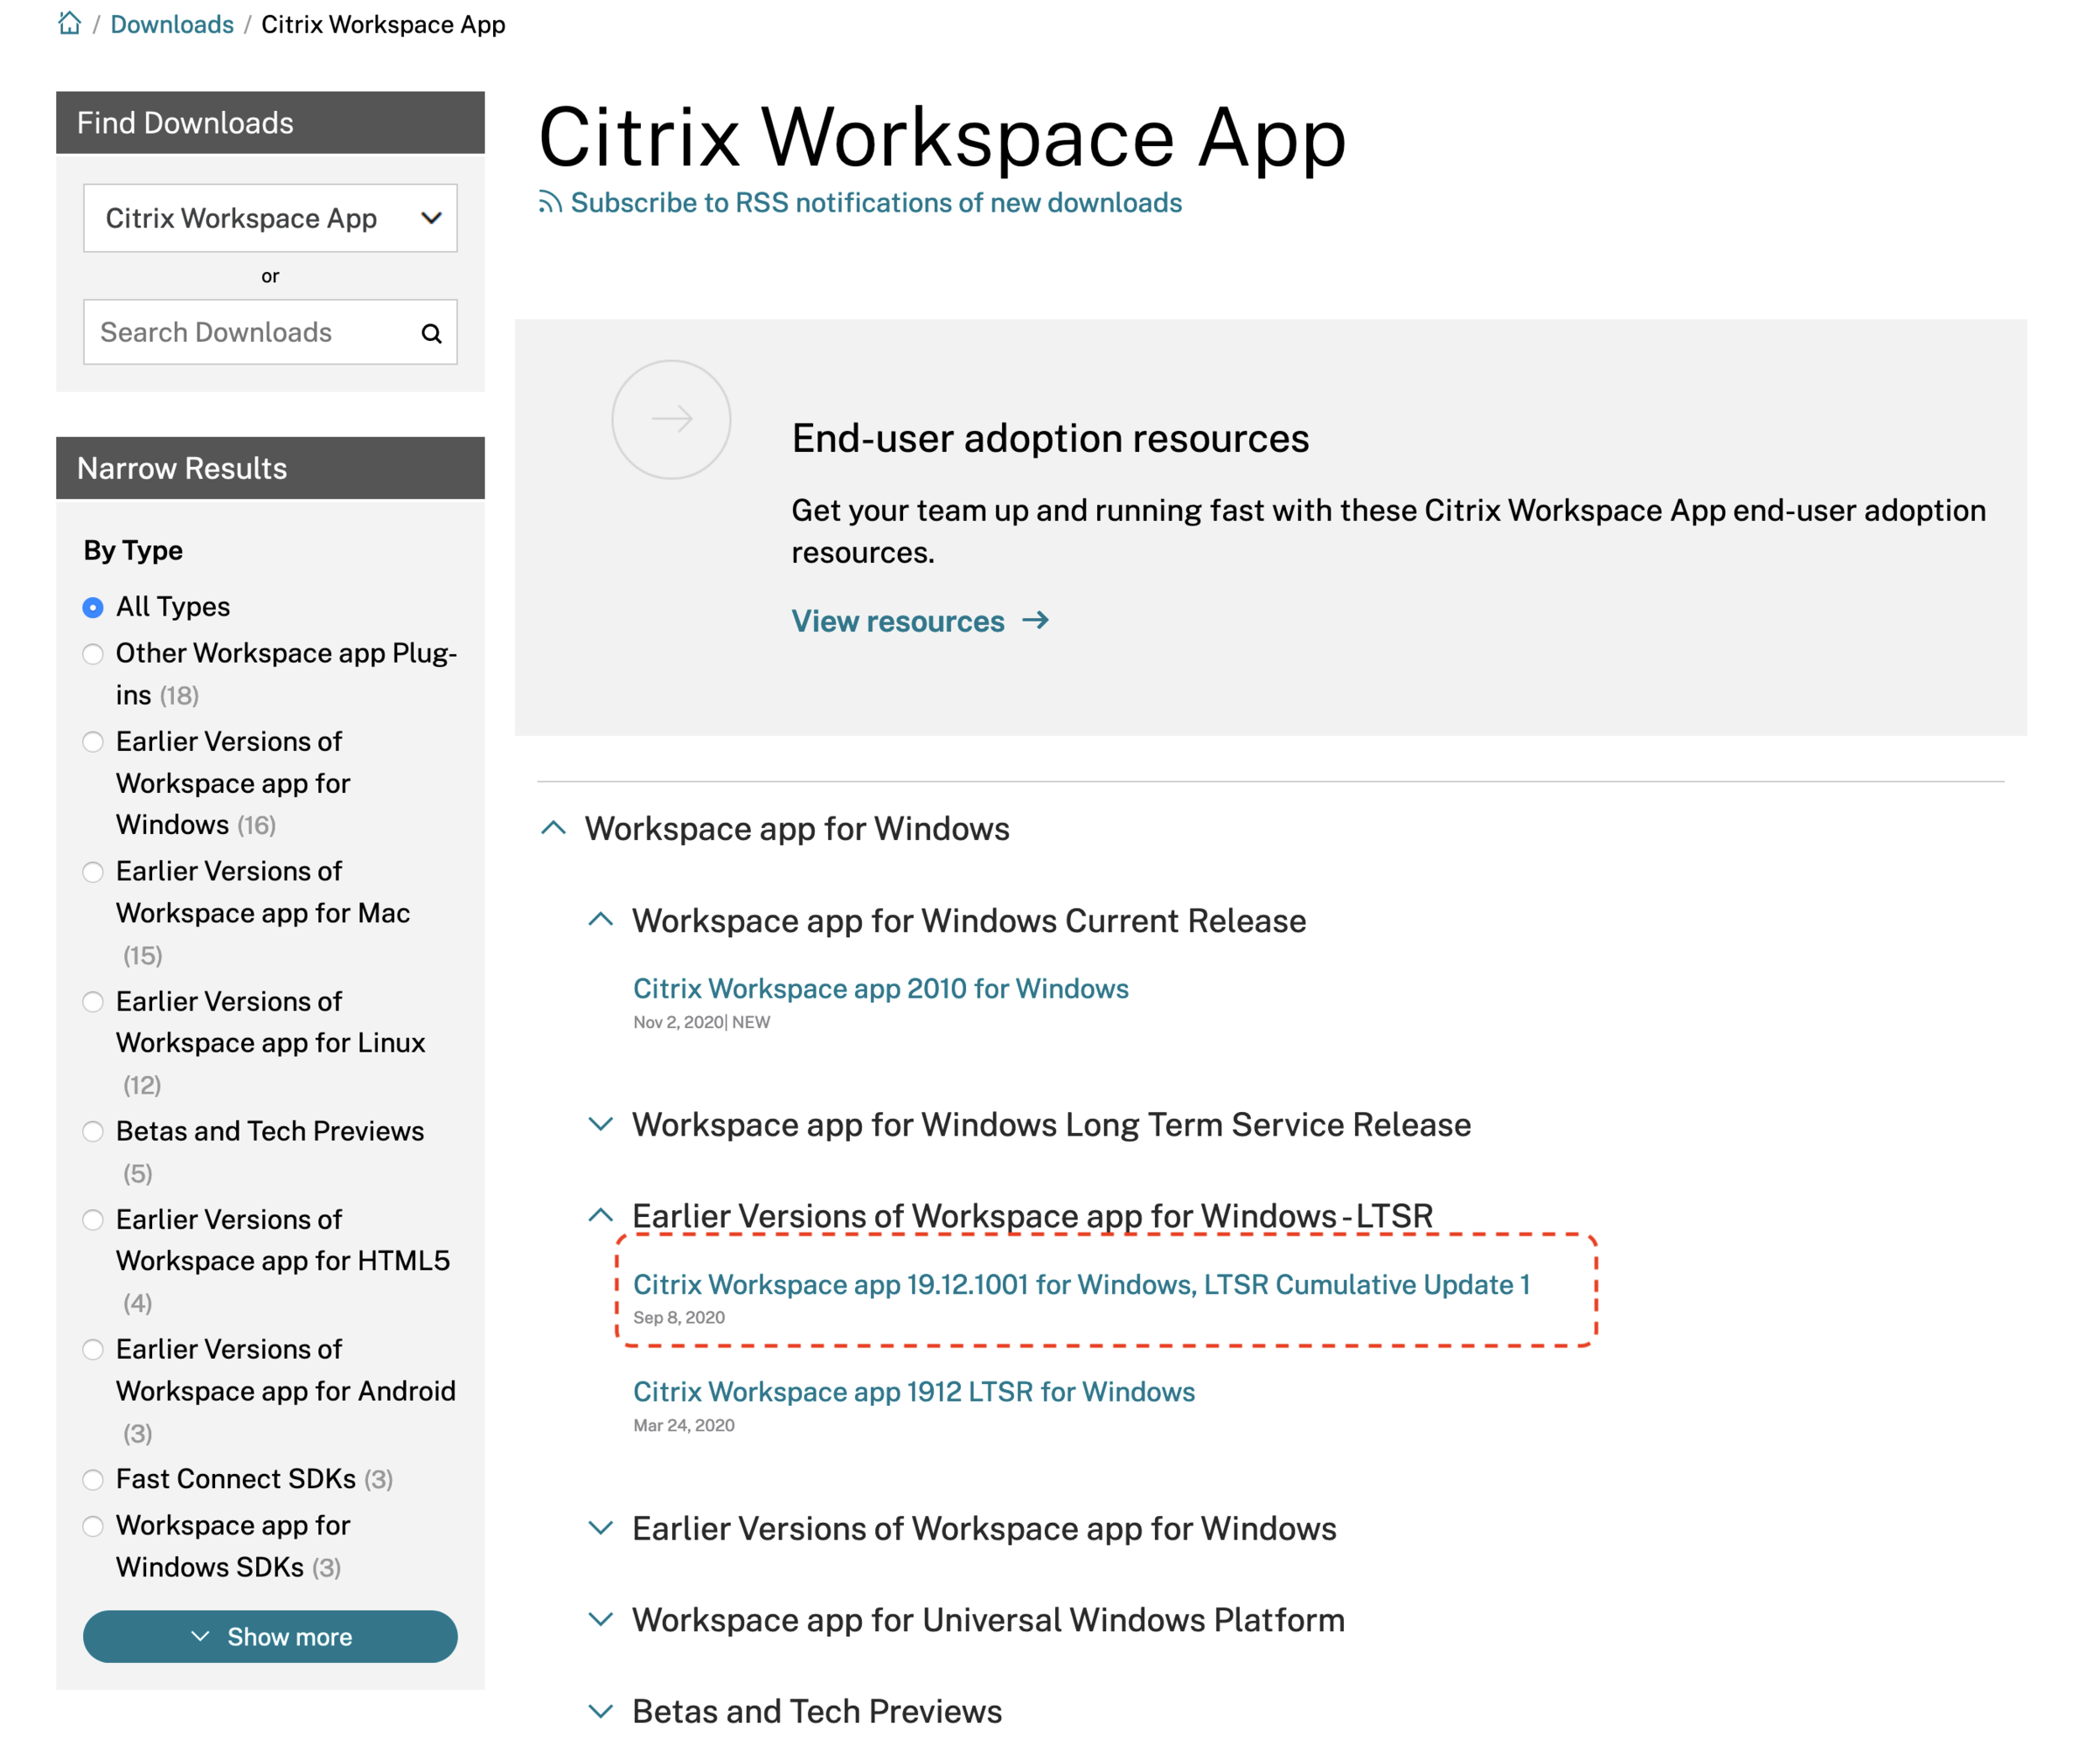
Task: Open Citrix Workspace app 1912 LTSR for Windows
Action: click(x=914, y=1392)
